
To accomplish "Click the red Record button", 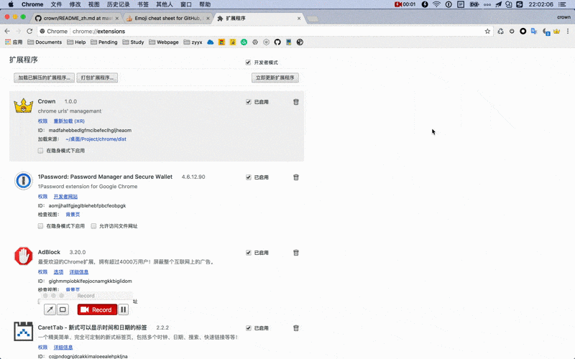I will point(97,309).
